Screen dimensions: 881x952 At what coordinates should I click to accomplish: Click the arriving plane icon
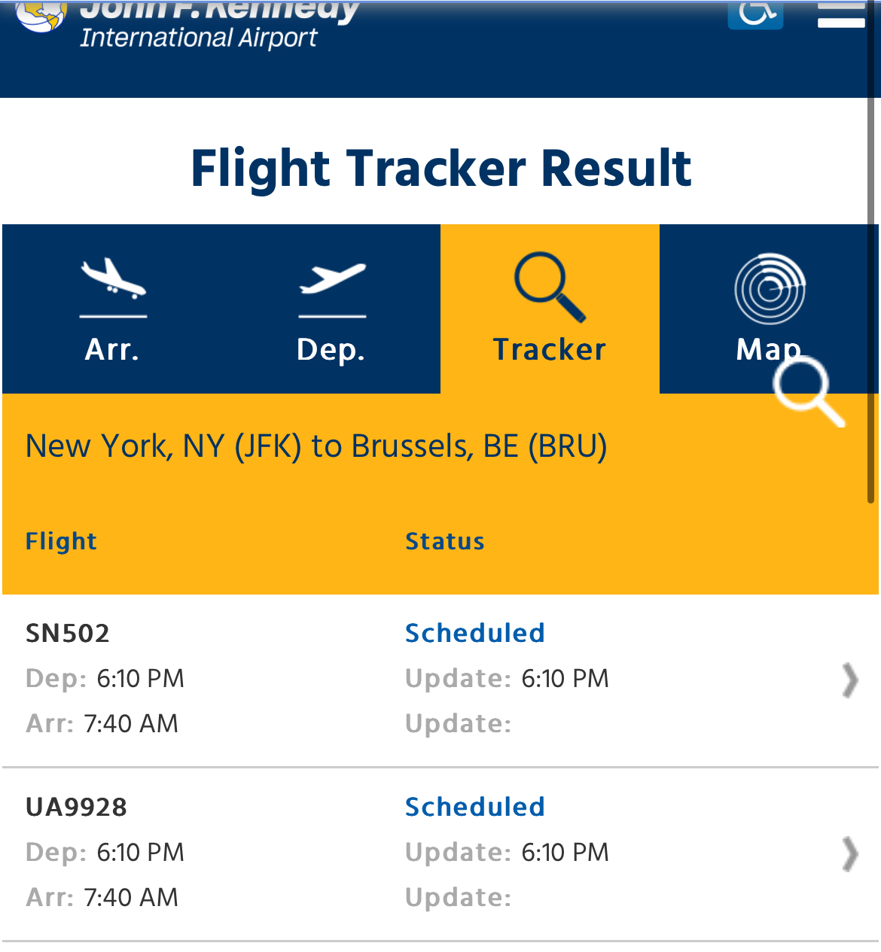coord(113,279)
